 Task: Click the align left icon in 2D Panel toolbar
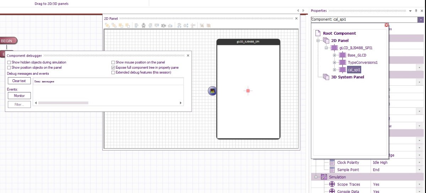(x=137, y=25)
